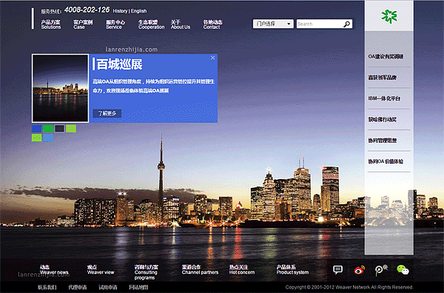Image resolution: width=444 pixels, height=293 pixels.
Task: Click the English language link
Action: pos(139,11)
